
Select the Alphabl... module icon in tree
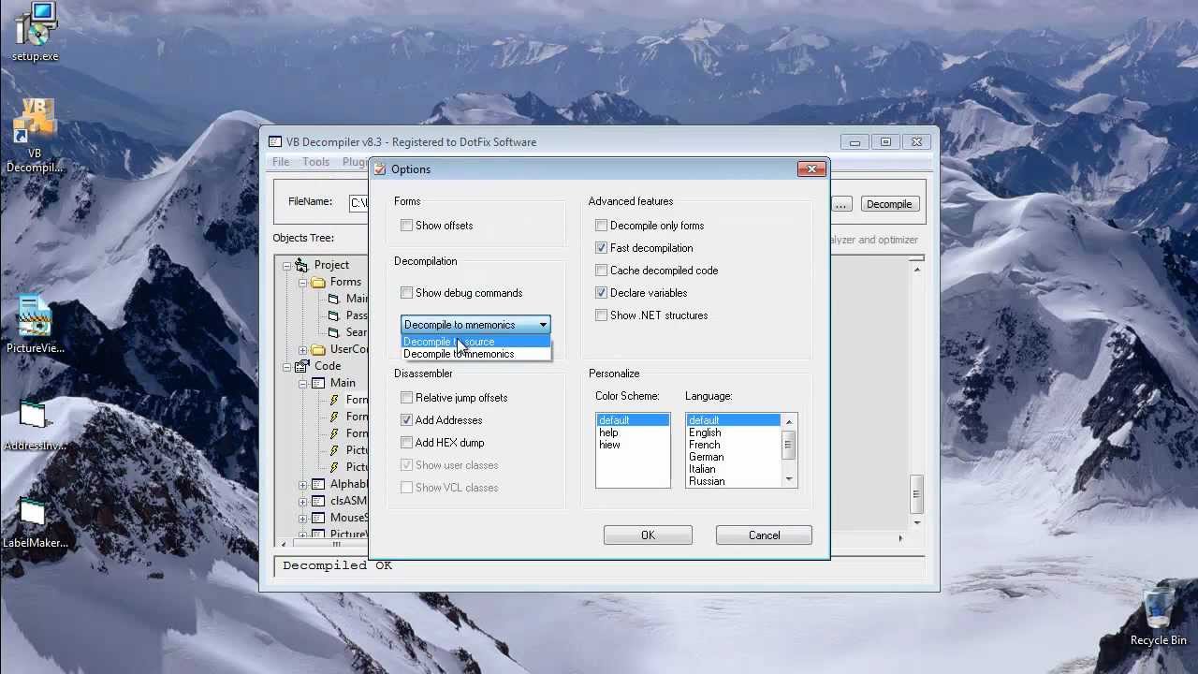click(x=318, y=484)
